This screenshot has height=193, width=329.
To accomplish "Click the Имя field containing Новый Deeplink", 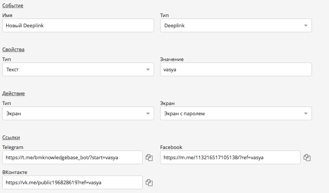I will click(x=78, y=25).
